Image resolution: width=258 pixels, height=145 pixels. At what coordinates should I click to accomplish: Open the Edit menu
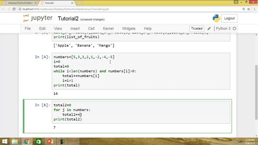coord(42,29)
